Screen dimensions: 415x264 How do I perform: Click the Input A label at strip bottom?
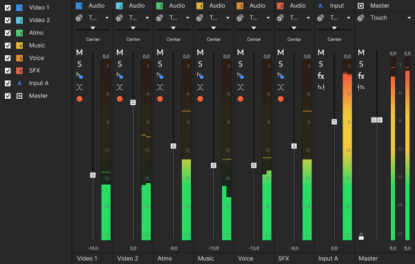(328, 258)
